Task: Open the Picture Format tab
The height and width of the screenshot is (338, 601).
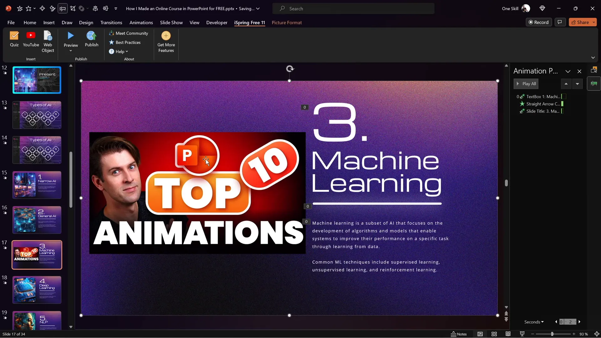Action: (x=287, y=23)
